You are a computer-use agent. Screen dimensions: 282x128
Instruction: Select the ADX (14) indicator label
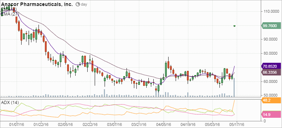pyautogui.click(x=10, y=103)
